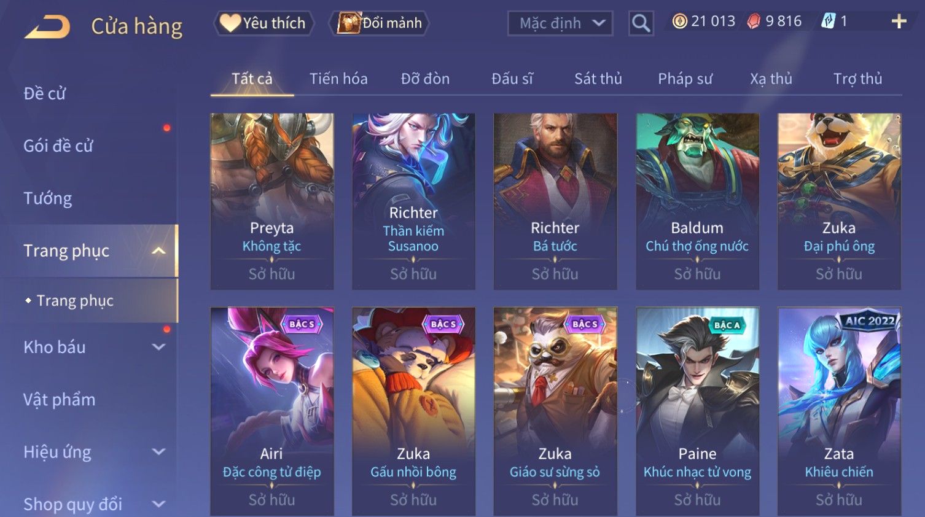Viewport: 925px width, 517px height.
Task: Switch to the Pháp sư tab
Action: [685, 79]
